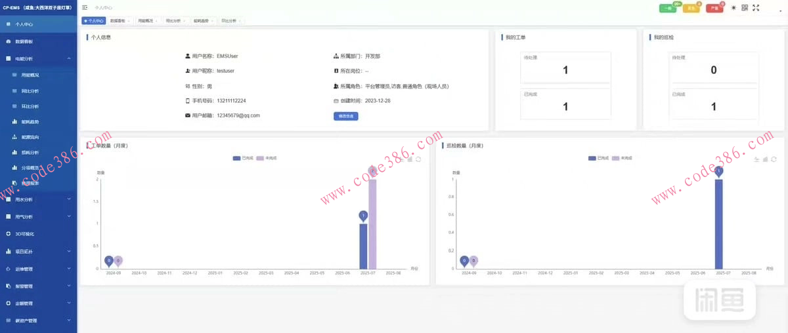
Task: Click the 2025-07 bar in 巡检数量 chart
Action: tap(719, 224)
